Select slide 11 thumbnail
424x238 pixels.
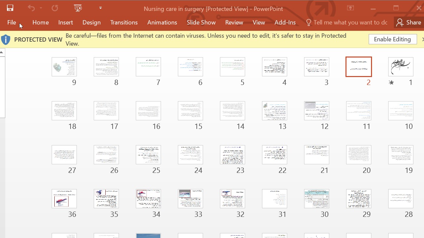359,111
